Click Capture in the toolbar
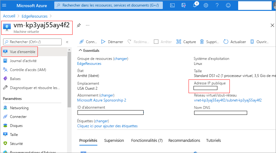 (x=186, y=42)
